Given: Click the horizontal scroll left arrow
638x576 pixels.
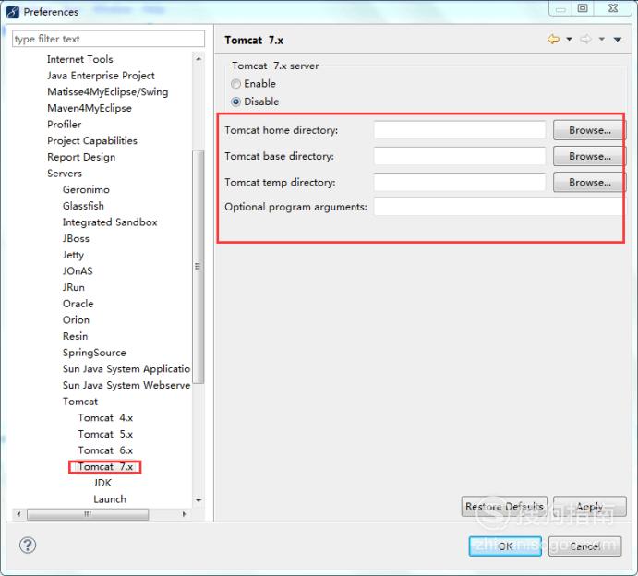Looking at the screenshot, I should pyautogui.click(x=18, y=514).
